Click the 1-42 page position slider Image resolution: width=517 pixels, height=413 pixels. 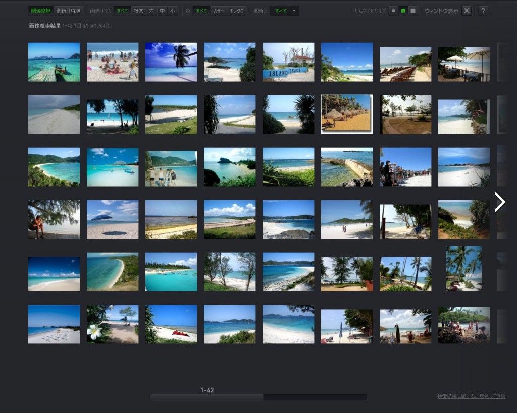(x=206, y=397)
